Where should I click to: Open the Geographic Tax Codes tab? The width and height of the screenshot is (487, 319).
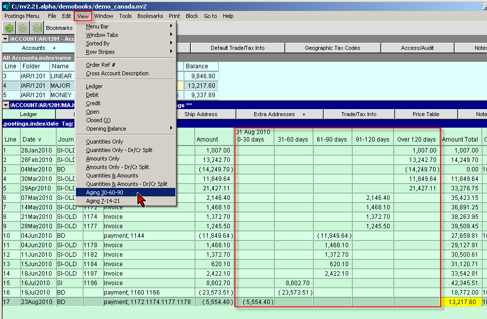332,48
